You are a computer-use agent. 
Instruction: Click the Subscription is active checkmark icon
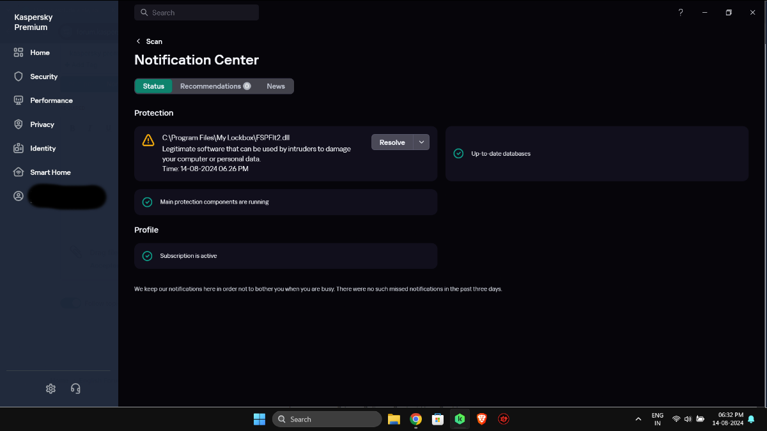[x=147, y=256]
